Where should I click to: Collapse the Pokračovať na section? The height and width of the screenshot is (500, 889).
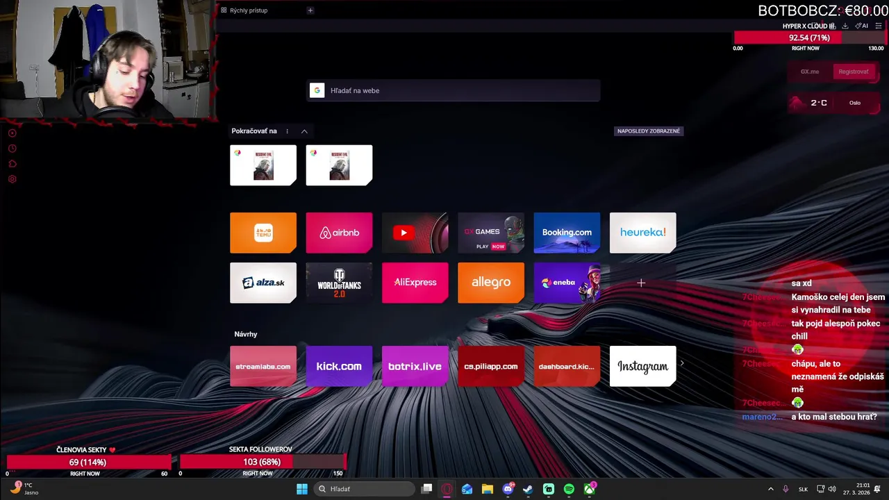(304, 131)
